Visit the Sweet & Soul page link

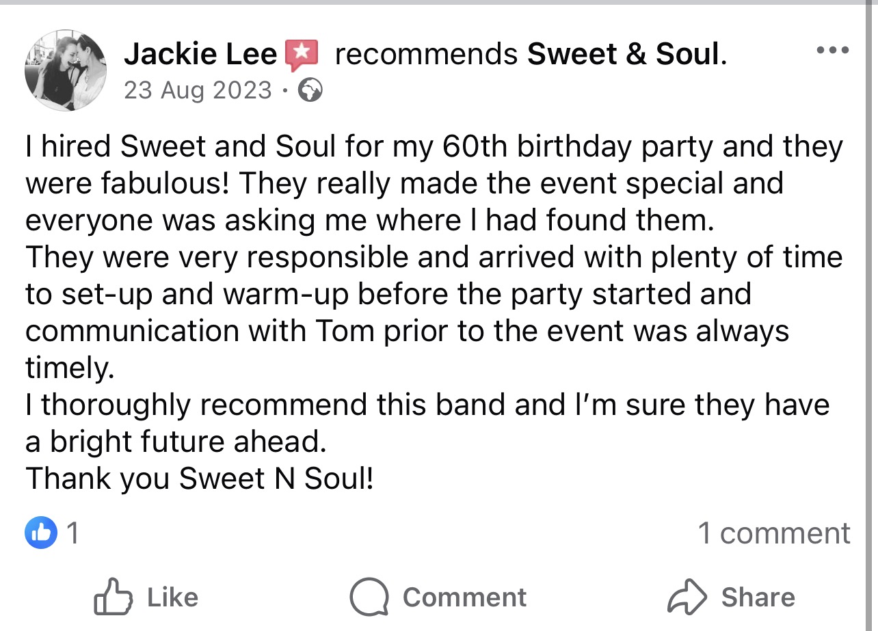(x=624, y=55)
